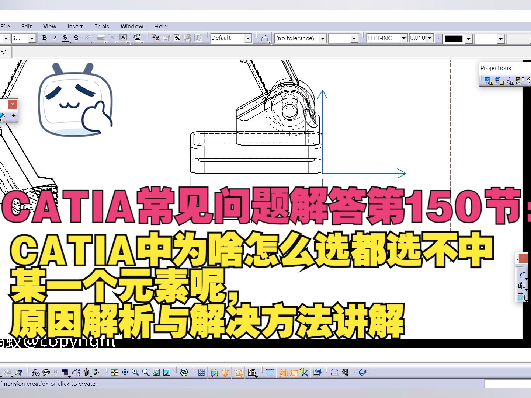Click the Normal View icon
Image resolution: width=531 pixels, height=398 pixels.
[x=156, y=372]
